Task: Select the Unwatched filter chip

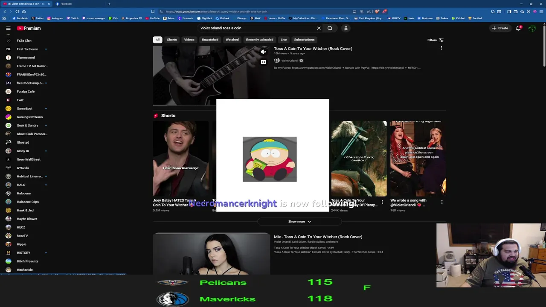Action: click(x=210, y=40)
